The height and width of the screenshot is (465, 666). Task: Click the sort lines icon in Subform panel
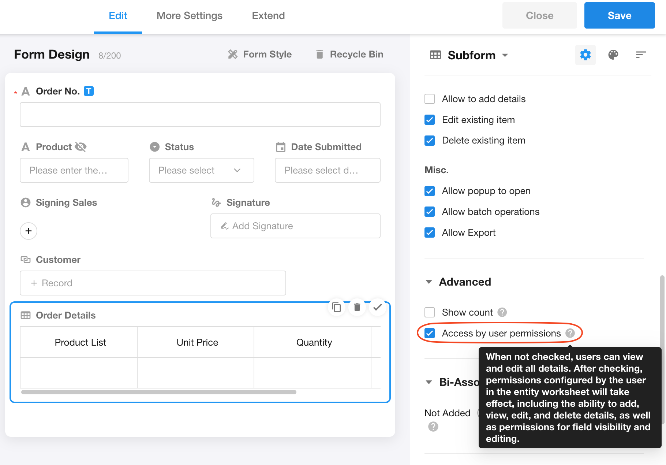click(640, 55)
